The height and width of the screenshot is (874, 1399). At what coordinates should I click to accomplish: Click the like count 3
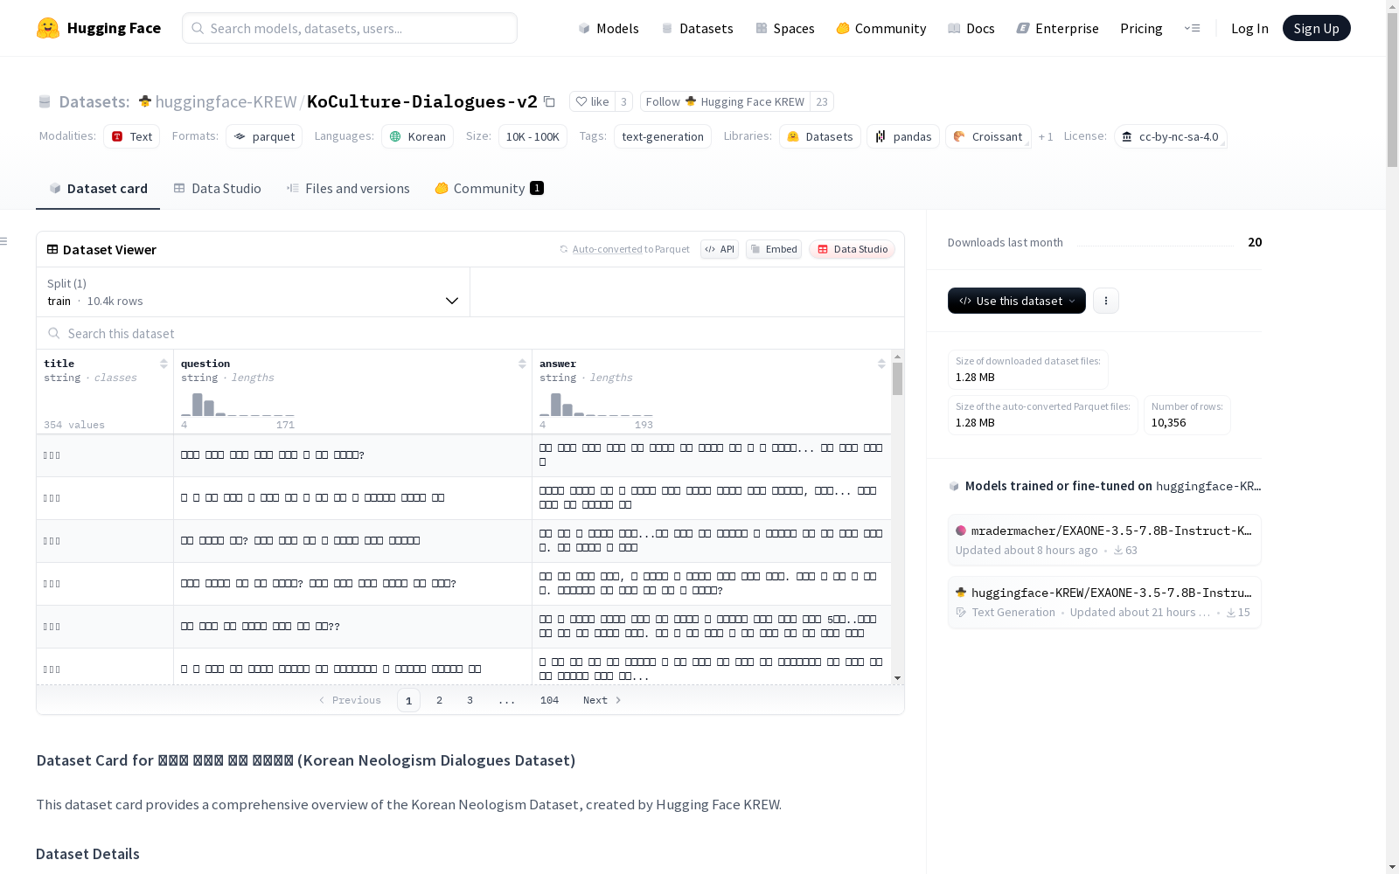623,101
